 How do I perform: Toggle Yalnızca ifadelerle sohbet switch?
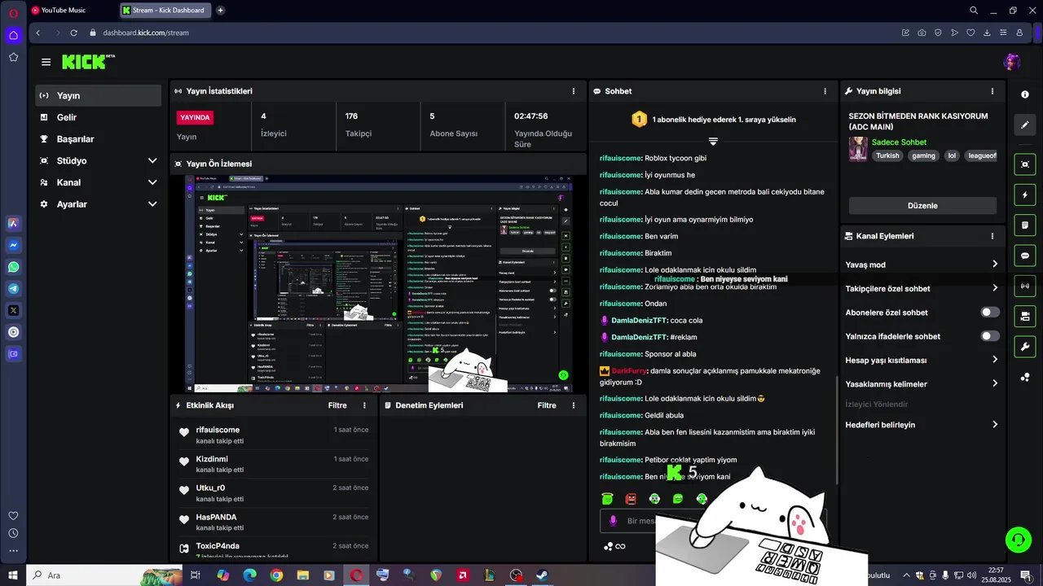990,336
